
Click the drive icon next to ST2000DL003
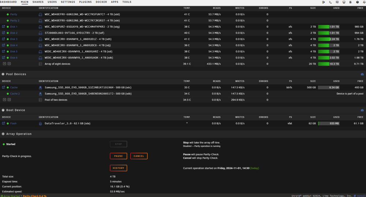(x=40, y=33)
